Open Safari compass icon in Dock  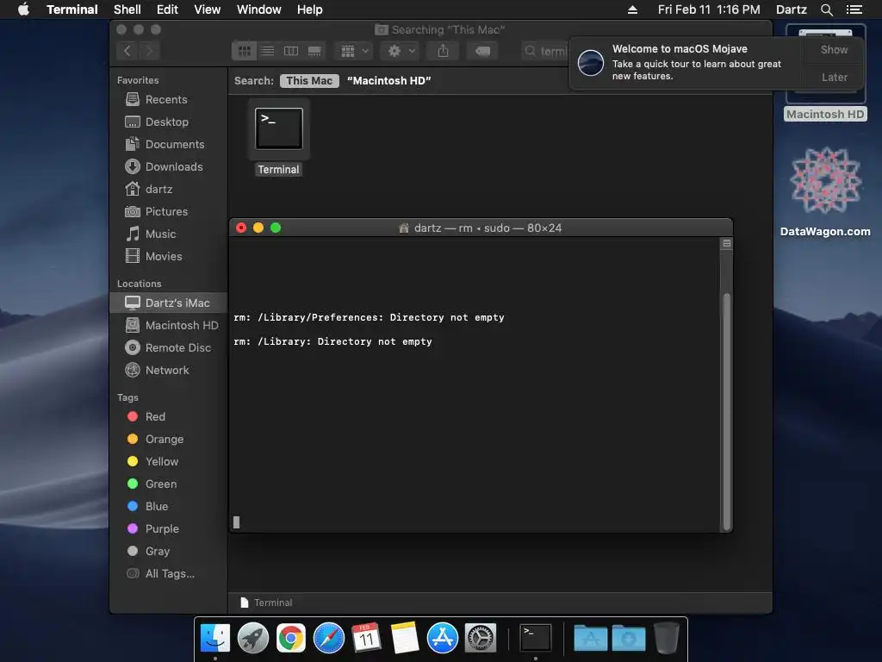(328, 638)
